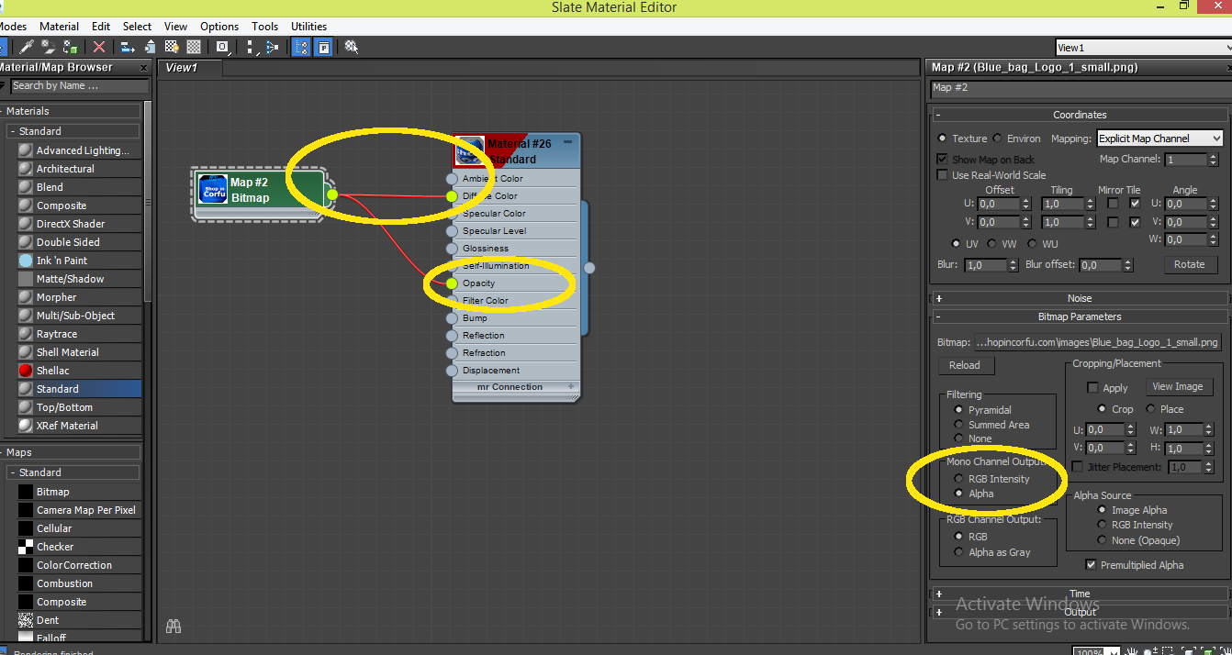Click the Opacity input socket on material node
The width and height of the screenshot is (1232, 655).
[x=452, y=283]
